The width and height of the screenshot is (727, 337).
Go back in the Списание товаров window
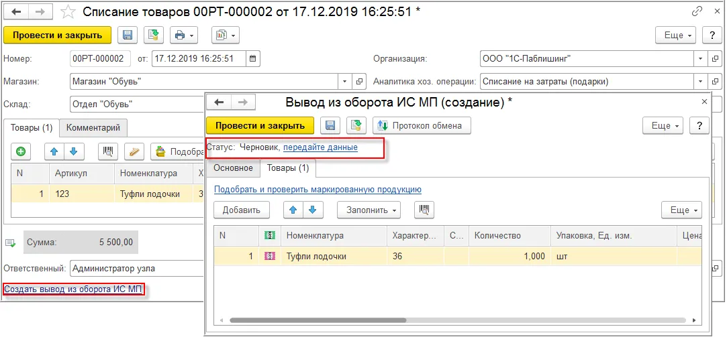[17, 11]
